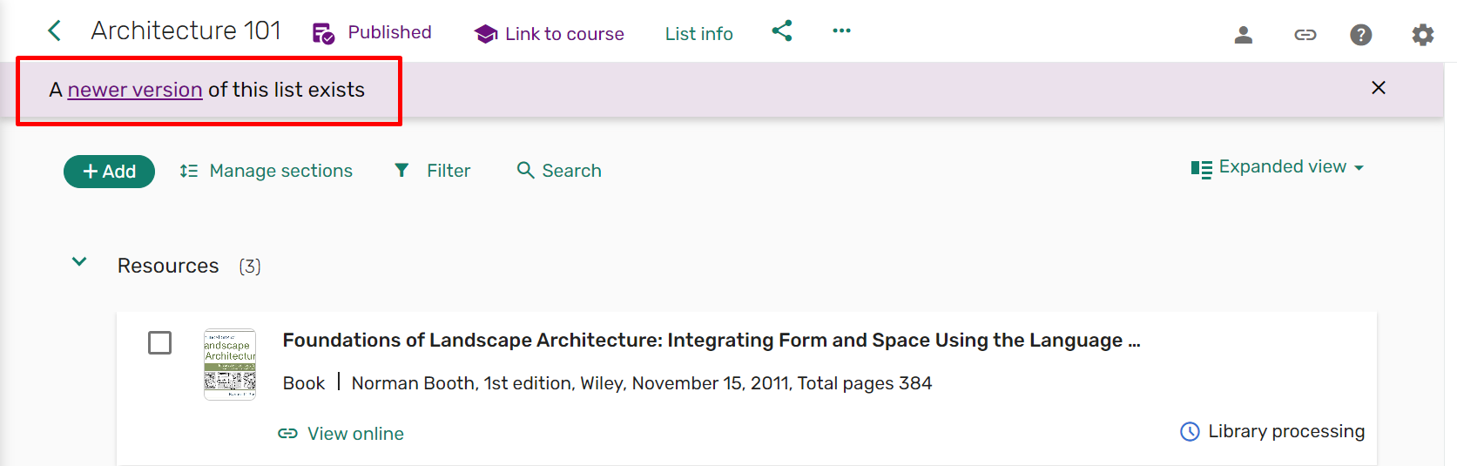Select the Architecture 101 list title
This screenshot has width=1457, height=466.
click(186, 30)
